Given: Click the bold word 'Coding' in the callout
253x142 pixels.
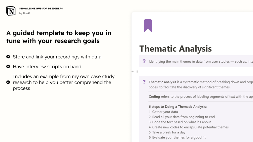Looking at the screenshot, I should 154,97.
